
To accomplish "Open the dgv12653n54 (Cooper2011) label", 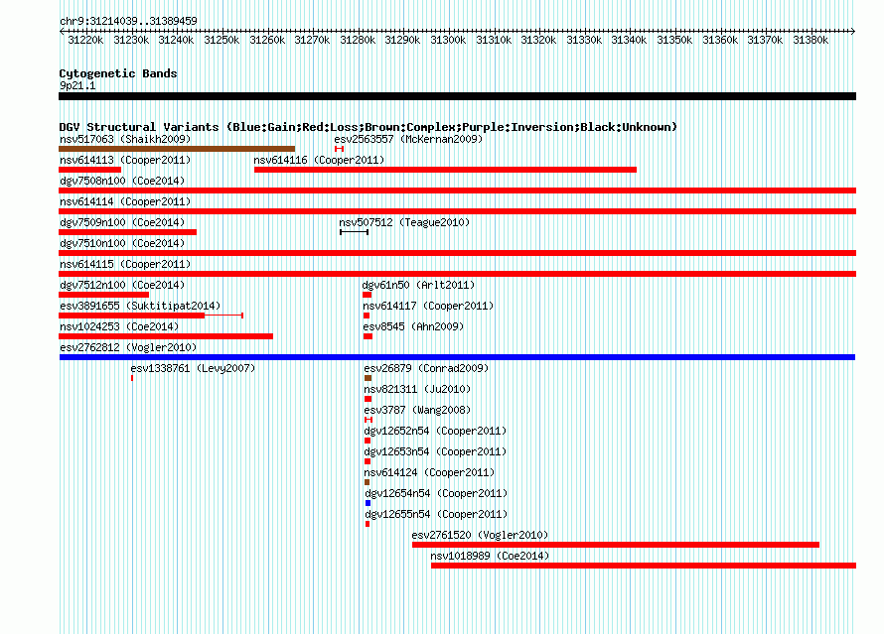I will (435, 451).
